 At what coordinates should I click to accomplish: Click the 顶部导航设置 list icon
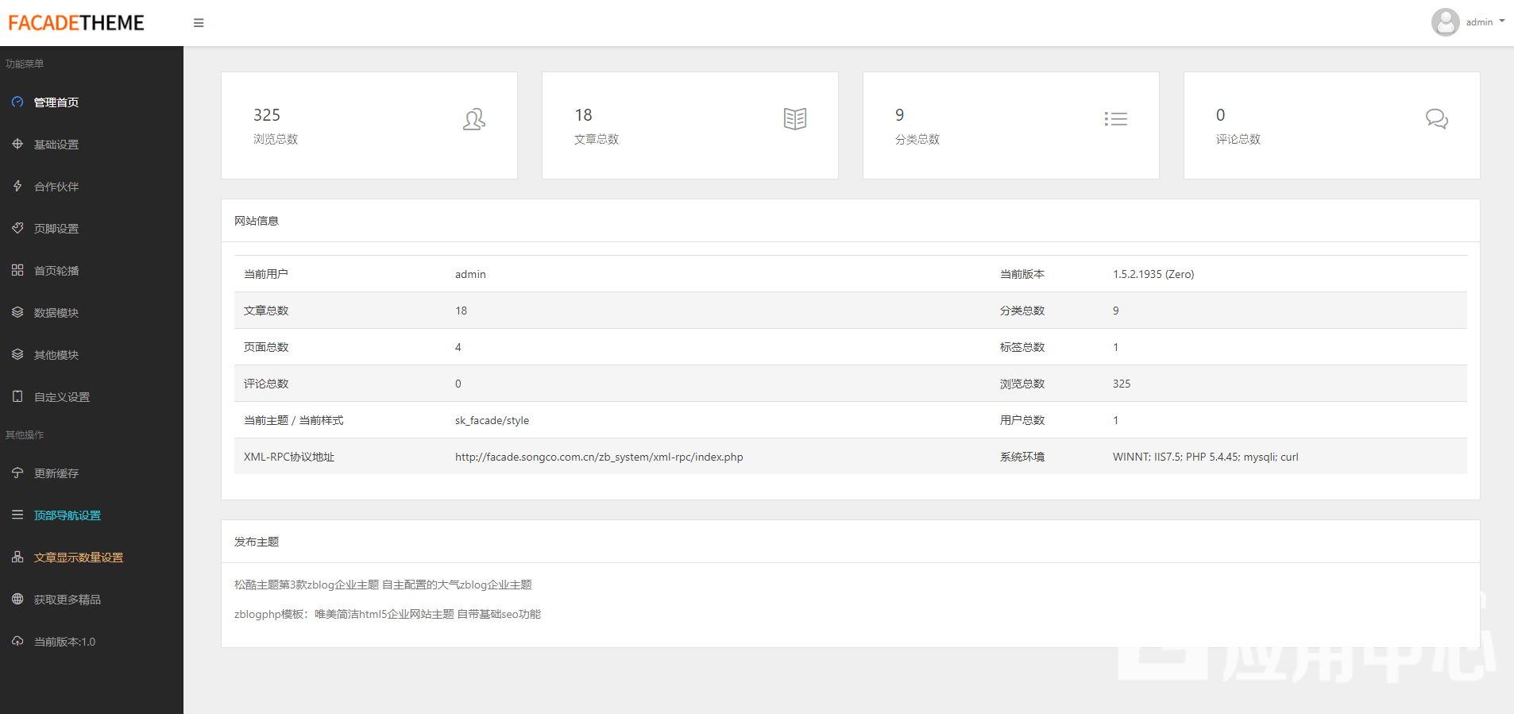(17, 515)
